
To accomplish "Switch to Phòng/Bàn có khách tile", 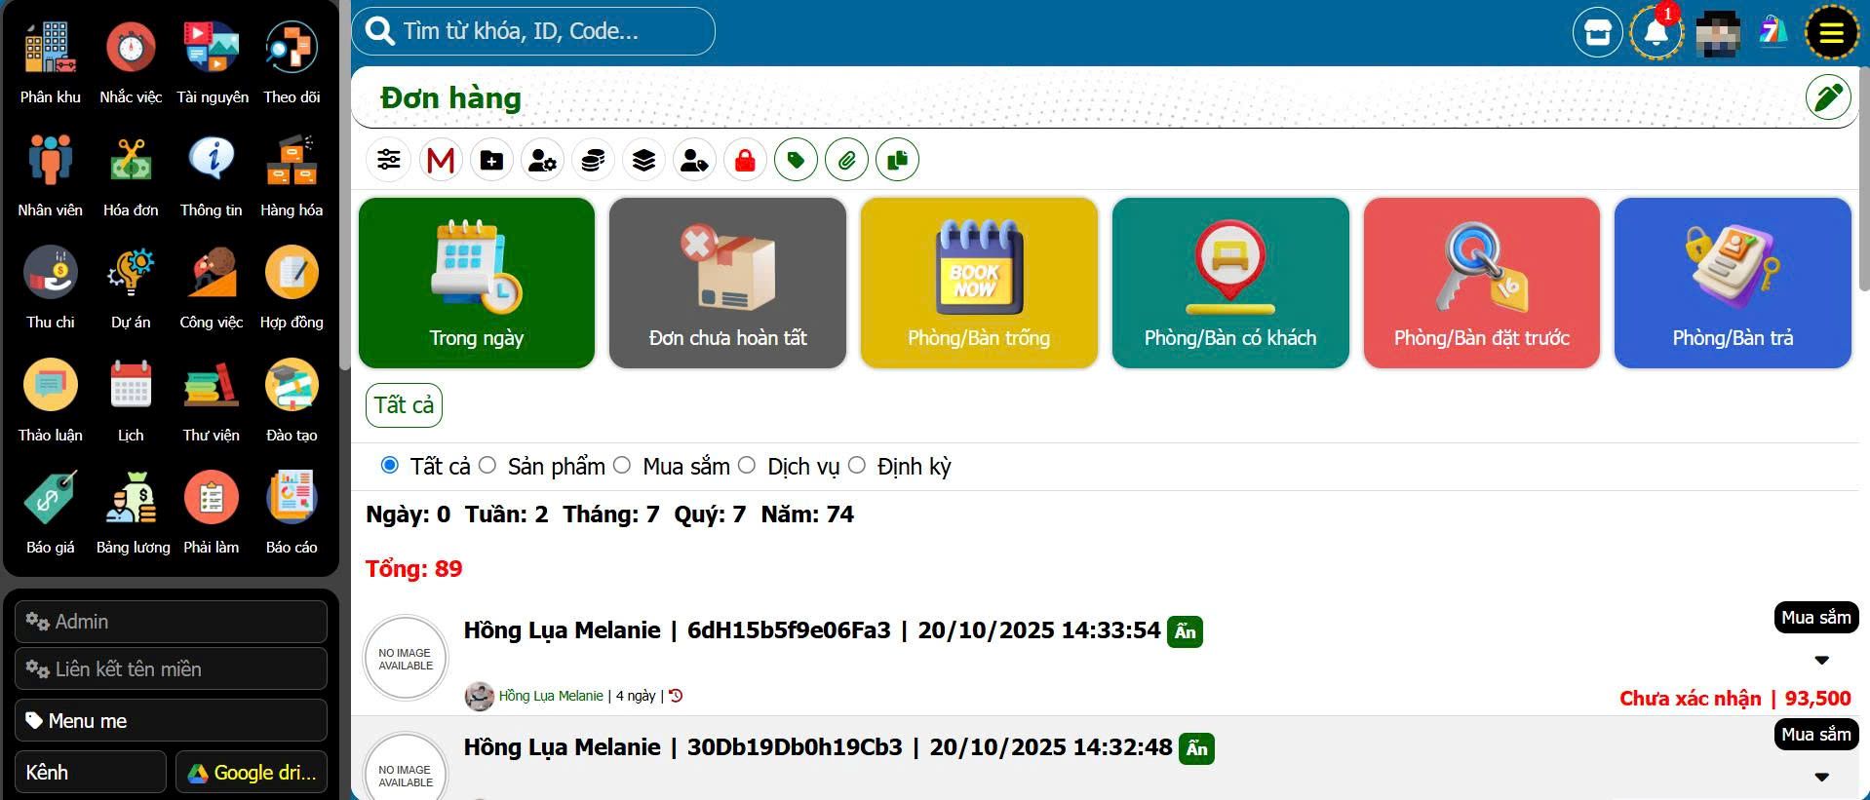I will click(1229, 283).
